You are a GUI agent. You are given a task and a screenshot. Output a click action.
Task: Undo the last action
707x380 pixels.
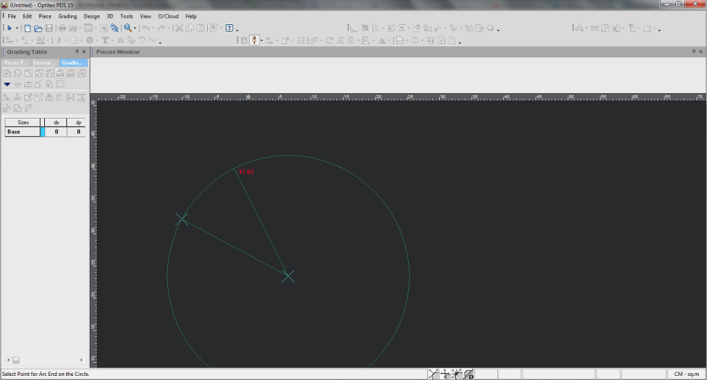146,28
